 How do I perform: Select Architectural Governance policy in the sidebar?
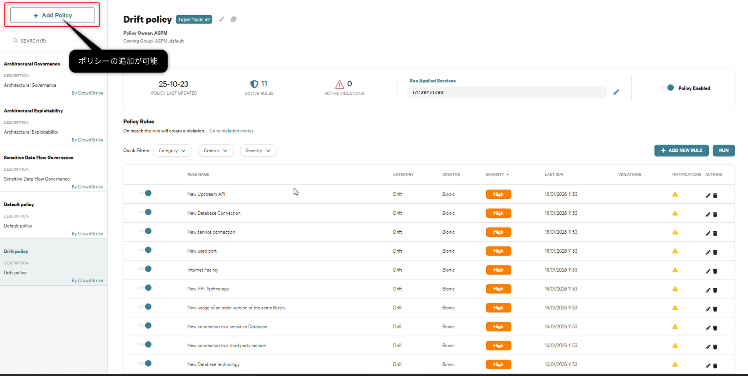32,64
